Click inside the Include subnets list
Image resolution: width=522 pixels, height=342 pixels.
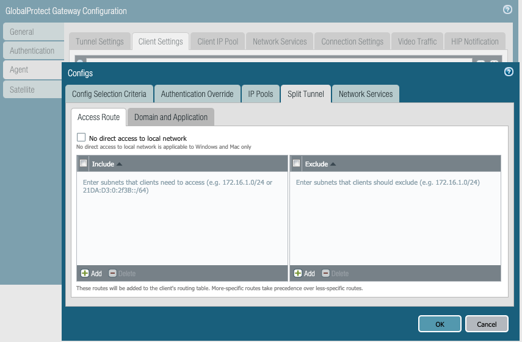tap(182, 218)
